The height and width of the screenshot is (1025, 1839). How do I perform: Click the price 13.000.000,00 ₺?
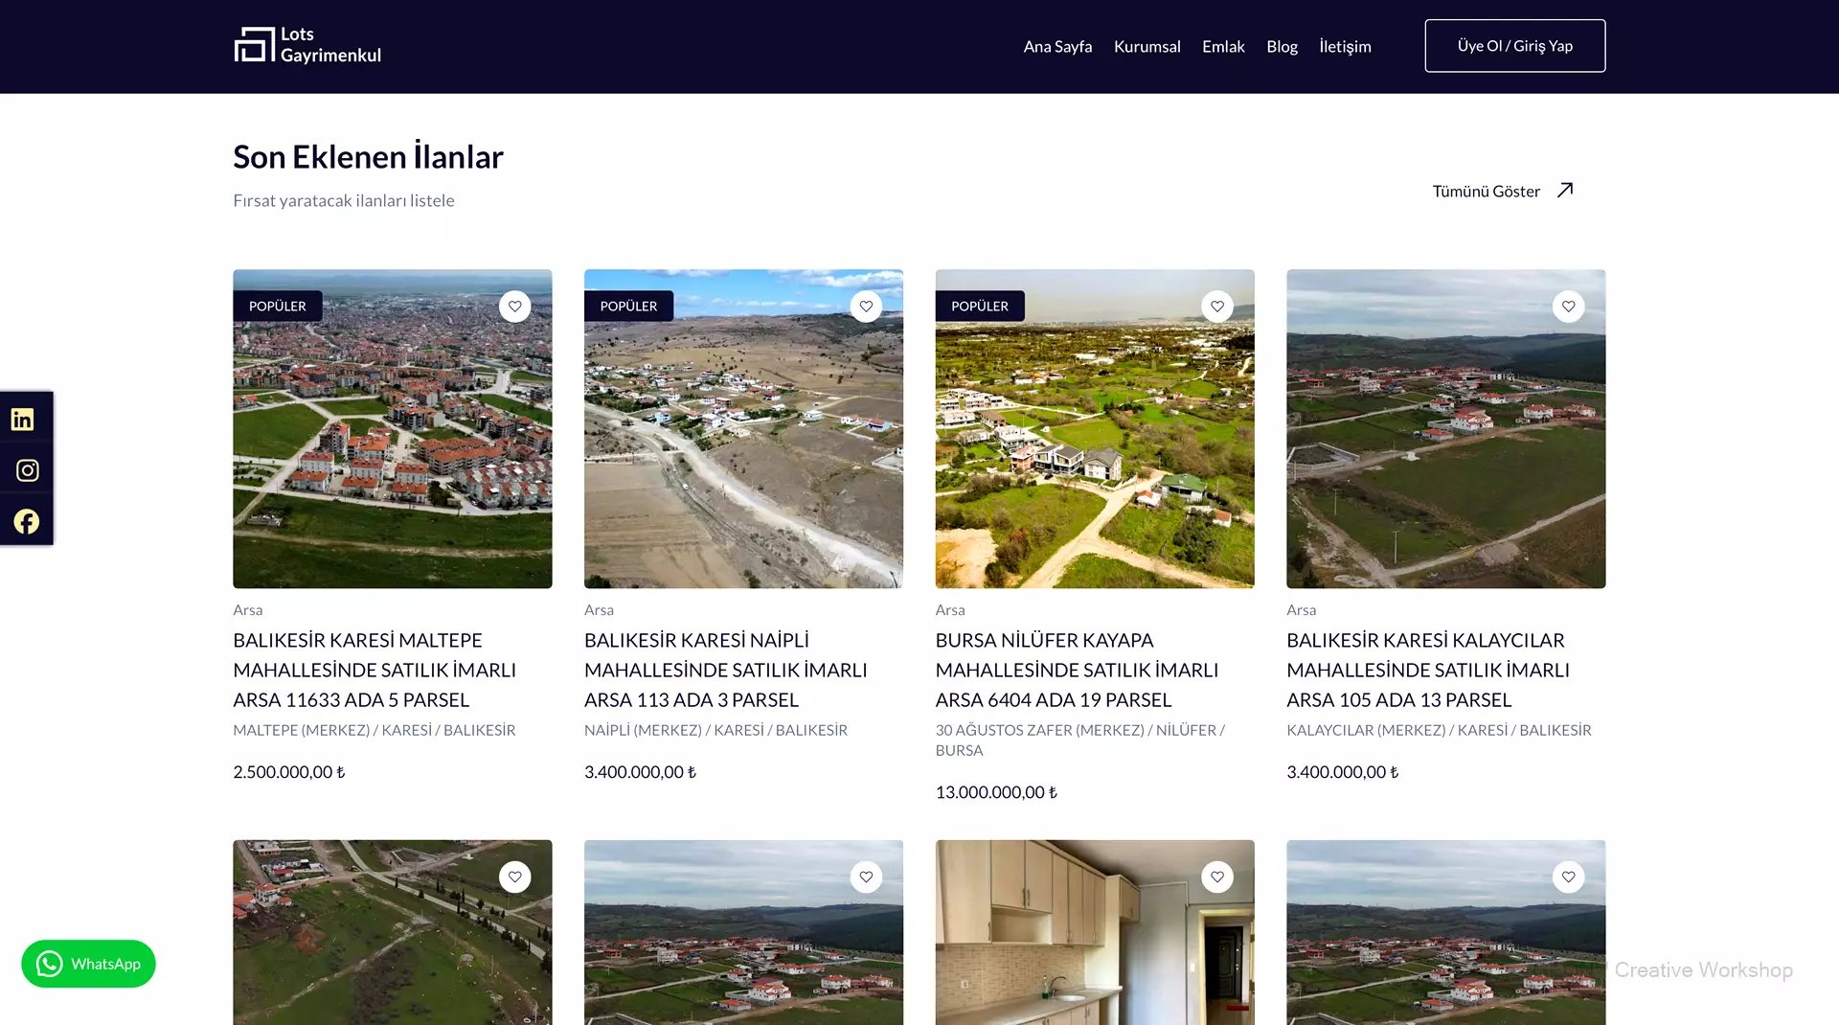tap(996, 791)
